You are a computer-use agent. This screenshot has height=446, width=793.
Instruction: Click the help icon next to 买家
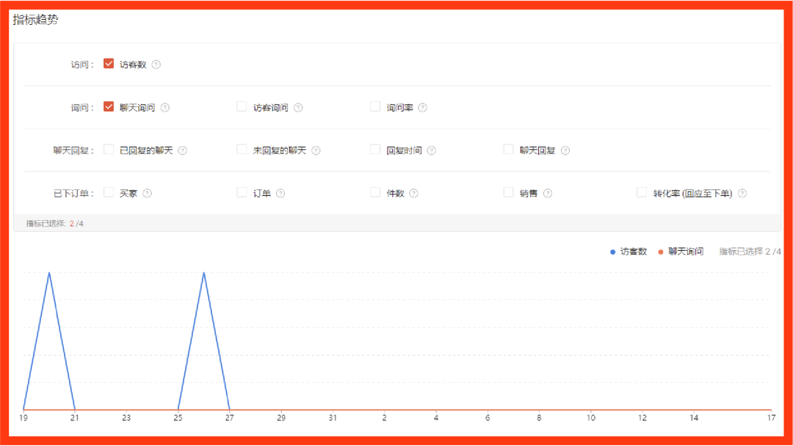(x=148, y=193)
